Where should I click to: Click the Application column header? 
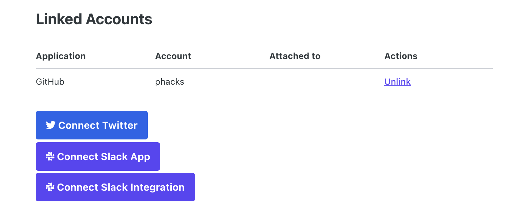coord(61,56)
